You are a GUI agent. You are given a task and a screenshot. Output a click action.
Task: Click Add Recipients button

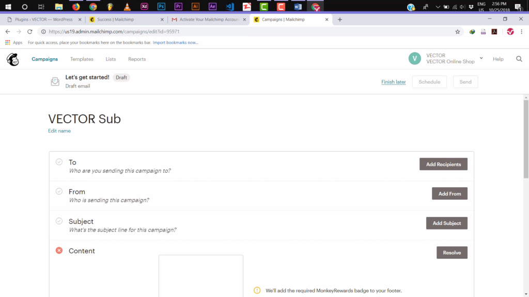coord(443,164)
